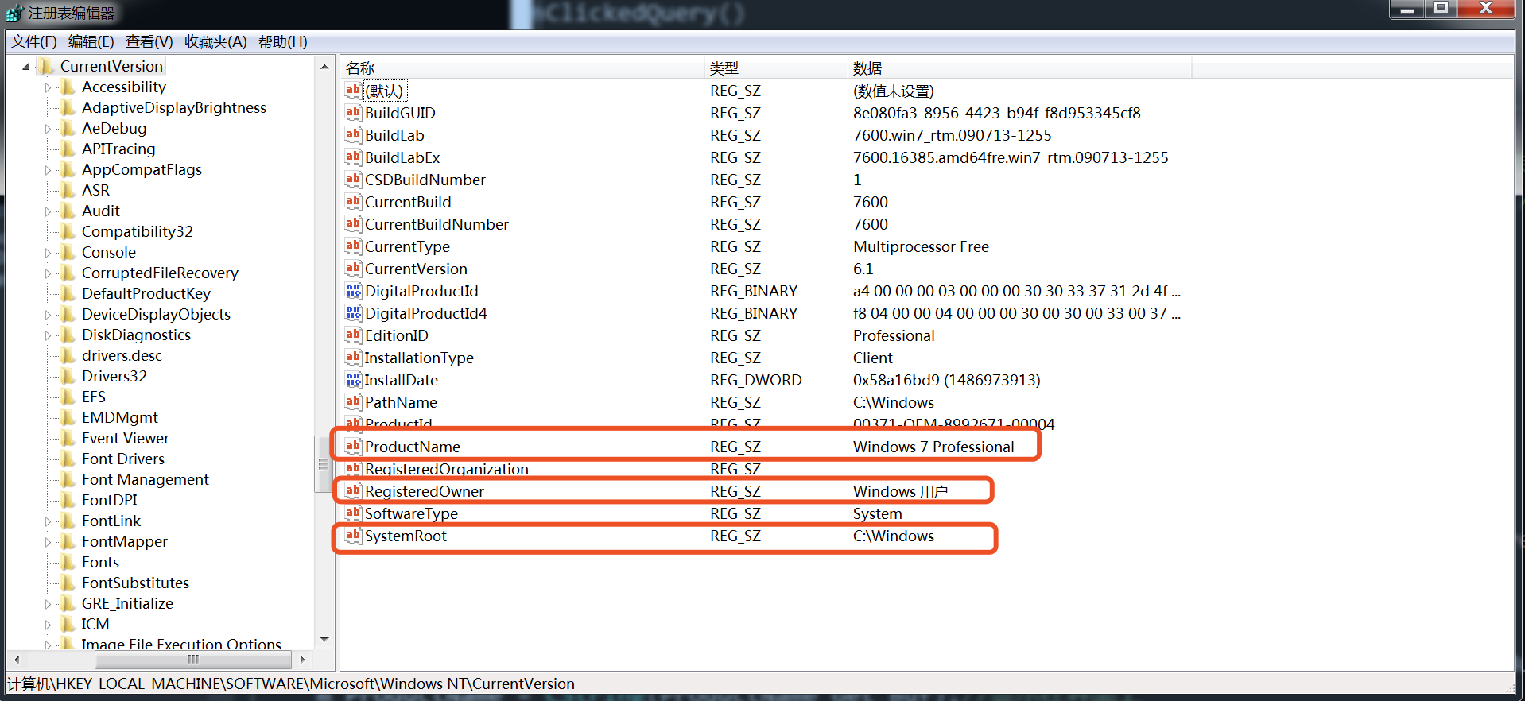Click the DigitalProductId binary value icon
The height and width of the screenshot is (701, 1525).
click(x=353, y=291)
